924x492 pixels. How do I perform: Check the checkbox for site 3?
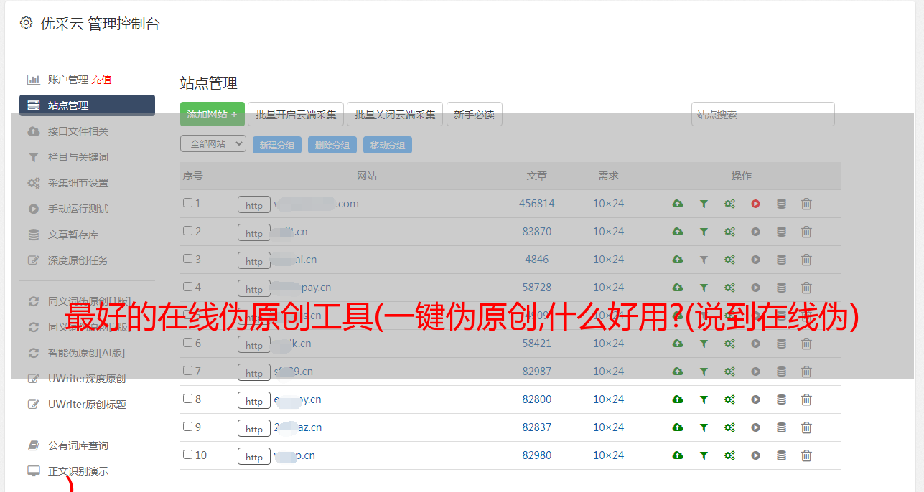(187, 259)
